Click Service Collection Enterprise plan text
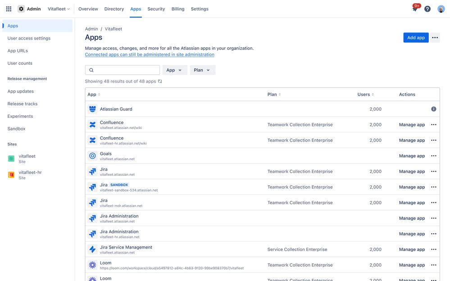This screenshot has height=281, width=450. click(297, 250)
